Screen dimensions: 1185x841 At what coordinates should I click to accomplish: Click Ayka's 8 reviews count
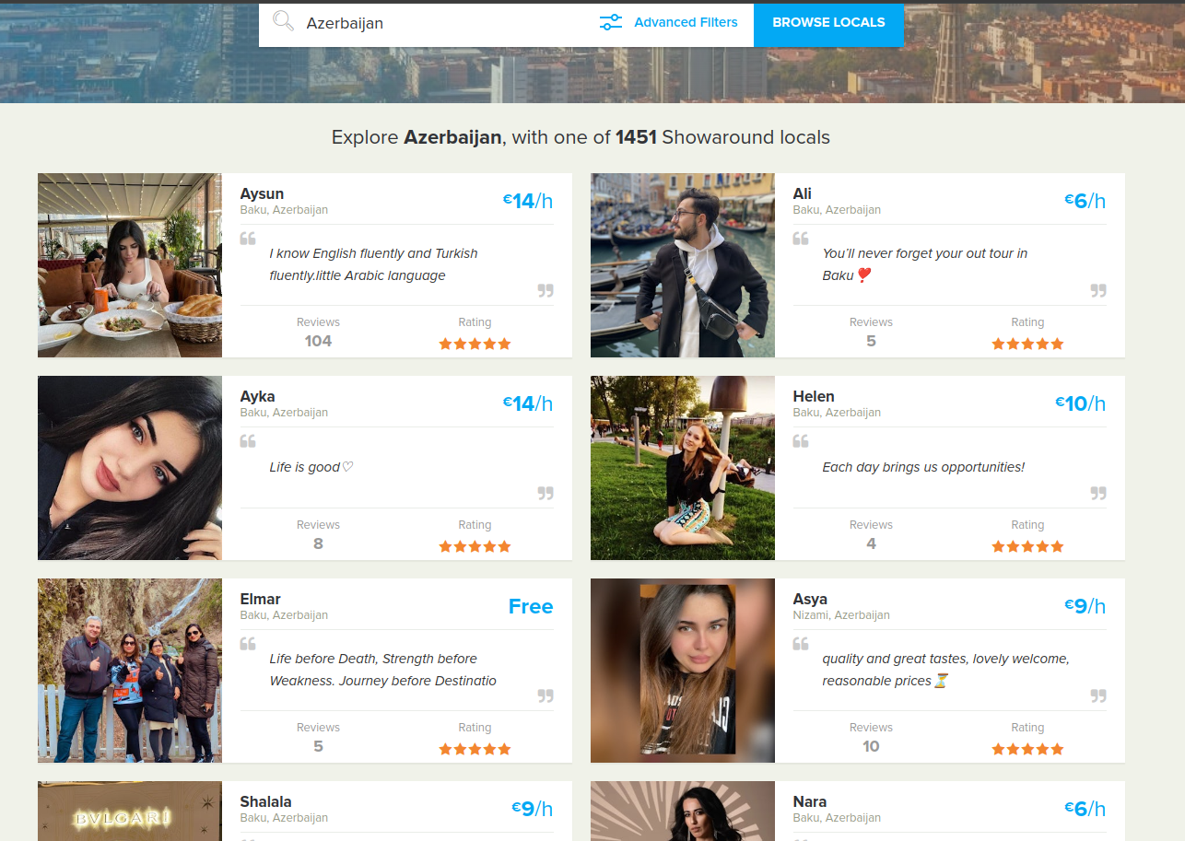(x=318, y=543)
